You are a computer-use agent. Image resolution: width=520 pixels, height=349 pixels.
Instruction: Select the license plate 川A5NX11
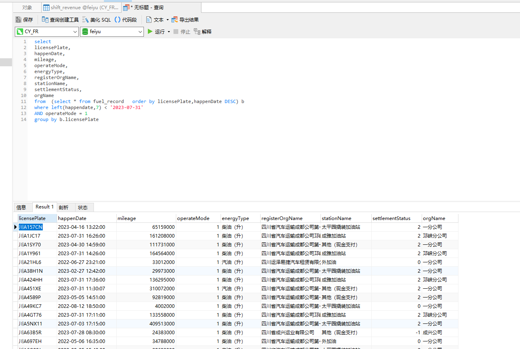[x=37, y=323]
